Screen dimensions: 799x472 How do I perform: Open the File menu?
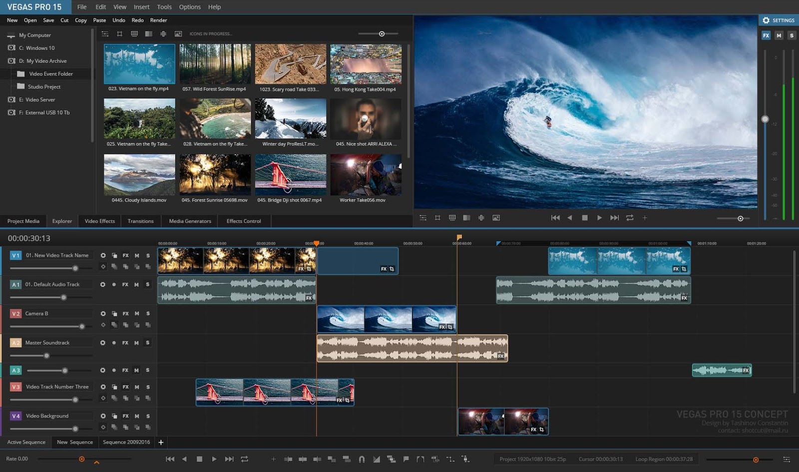82,7
